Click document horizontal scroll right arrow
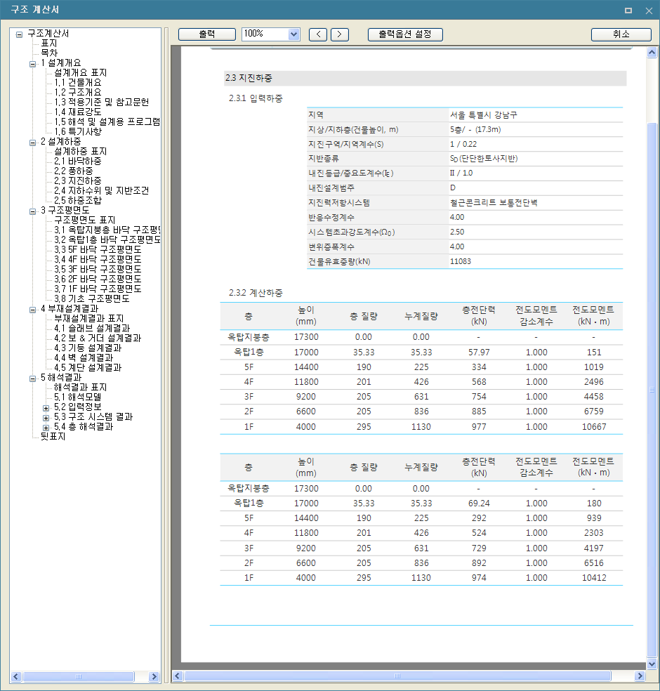 point(640,676)
